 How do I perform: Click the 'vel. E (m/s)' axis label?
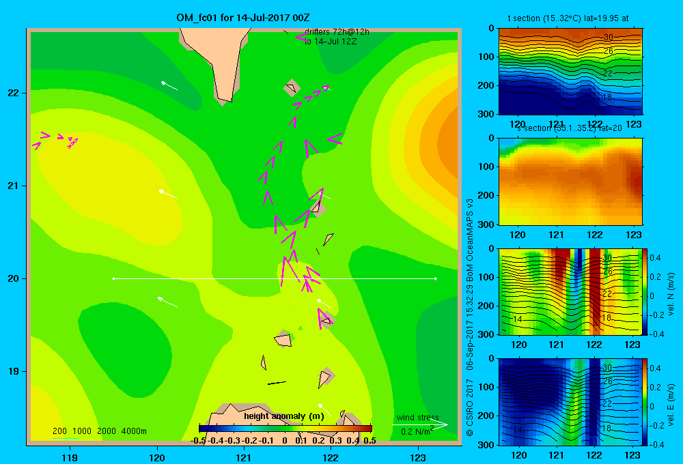[x=671, y=405]
